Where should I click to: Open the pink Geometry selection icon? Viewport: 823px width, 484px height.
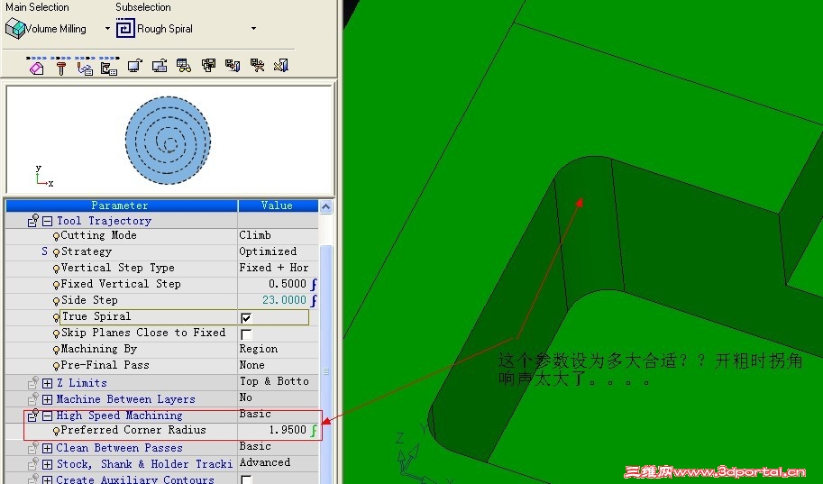tap(36, 68)
